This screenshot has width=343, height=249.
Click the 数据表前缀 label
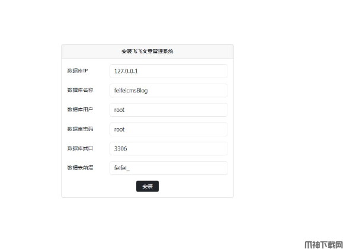(80, 168)
